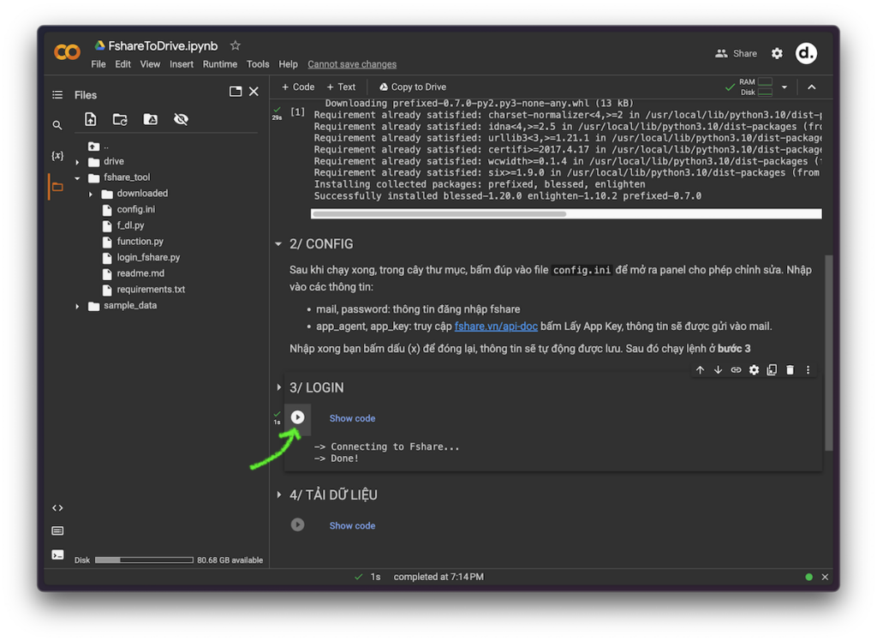877x641 pixels.
Task: Open the fshare.vn/api-doc link
Action: click(496, 326)
